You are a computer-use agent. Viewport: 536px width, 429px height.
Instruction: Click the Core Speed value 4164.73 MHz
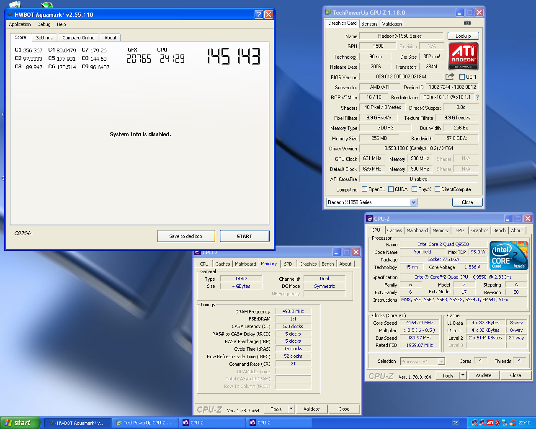click(x=420, y=323)
